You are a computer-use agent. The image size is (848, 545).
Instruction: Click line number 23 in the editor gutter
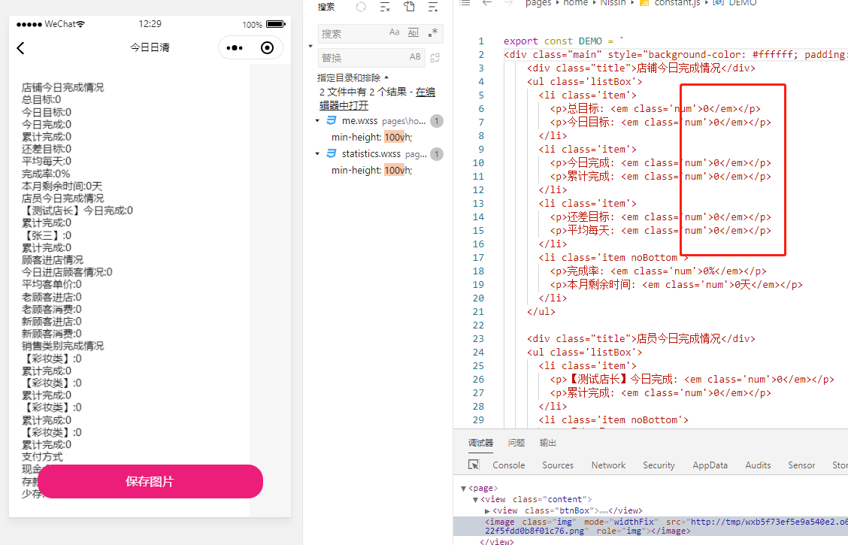click(x=478, y=338)
